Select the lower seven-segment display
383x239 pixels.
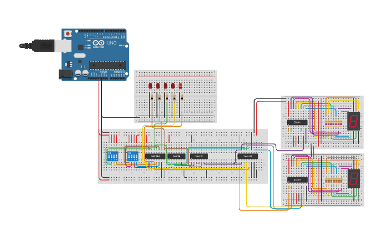354,178
